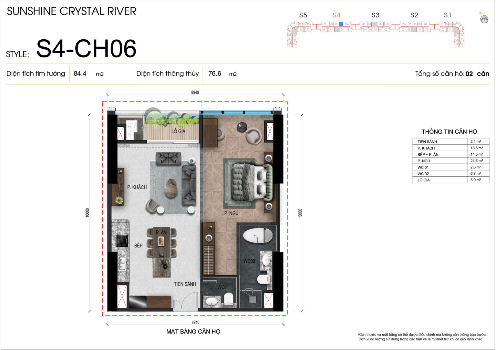Click the toilet in WC02
The height and width of the screenshot is (350, 496).
(263, 279)
